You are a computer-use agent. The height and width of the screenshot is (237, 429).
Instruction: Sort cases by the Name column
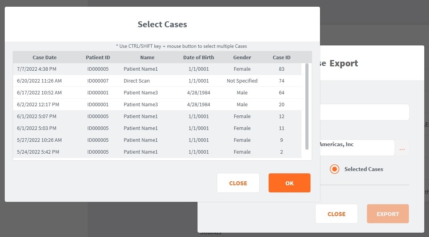click(147, 57)
